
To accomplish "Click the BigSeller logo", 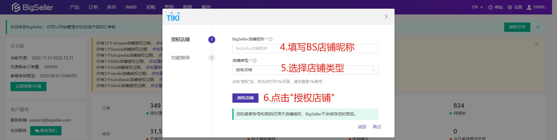I will coord(32,7).
